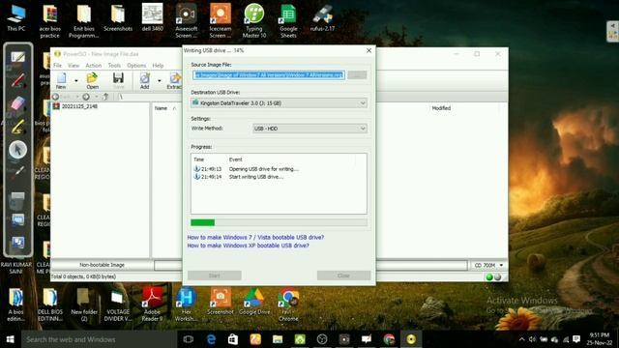Launch Icecream Screen Recorder shortcut
Viewport: 619px width, 348px height.
221,21
